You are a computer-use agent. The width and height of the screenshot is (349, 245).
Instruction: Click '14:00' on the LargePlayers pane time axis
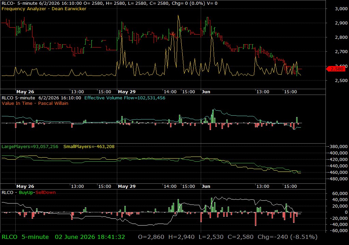click(x=170, y=186)
